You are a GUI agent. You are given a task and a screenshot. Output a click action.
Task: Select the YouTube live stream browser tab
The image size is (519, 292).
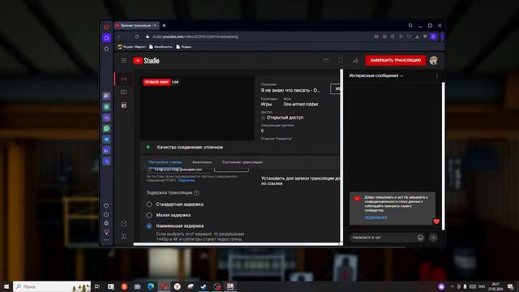point(137,25)
